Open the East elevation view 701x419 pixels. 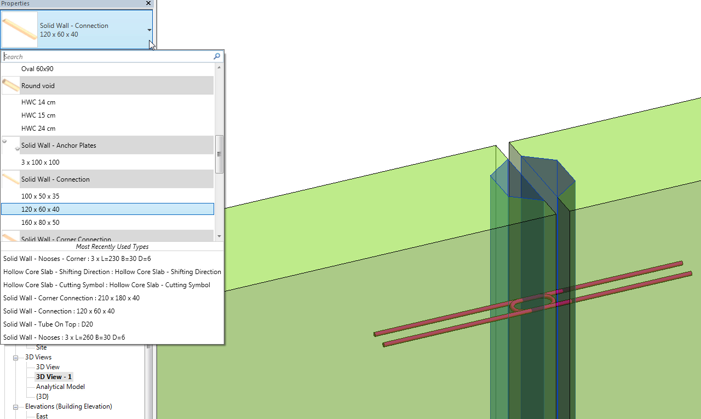(x=42, y=416)
